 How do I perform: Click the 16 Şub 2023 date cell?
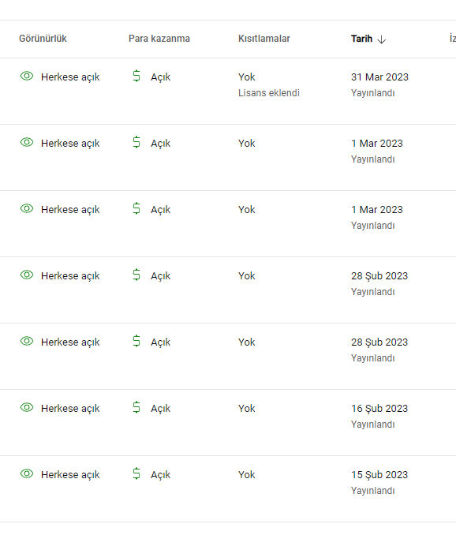pos(379,409)
